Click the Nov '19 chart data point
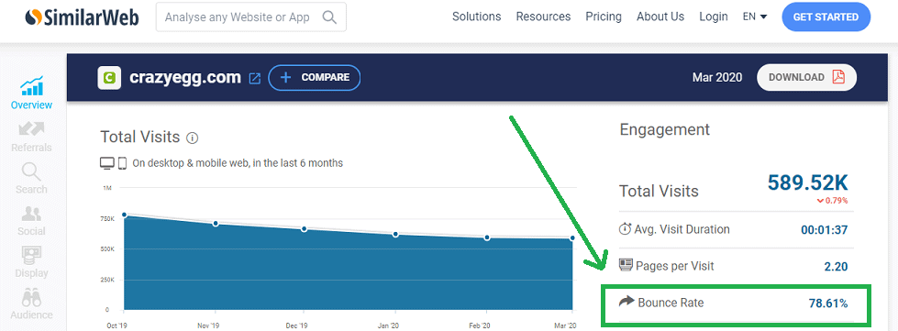898x331 pixels. coord(216,224)
